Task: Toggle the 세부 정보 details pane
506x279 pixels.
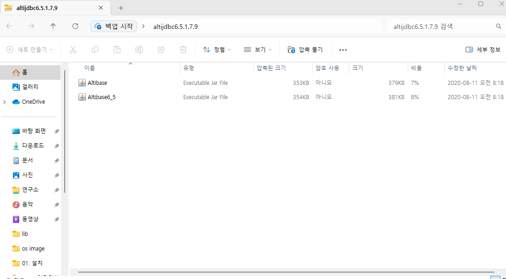Action: [483, 50]
